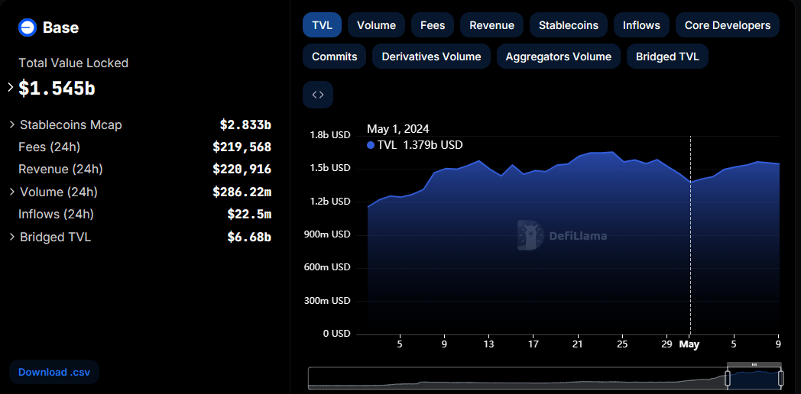801x394 pixels.
Task: Click the $22.5m inflows value
Action: coord(249,215)
